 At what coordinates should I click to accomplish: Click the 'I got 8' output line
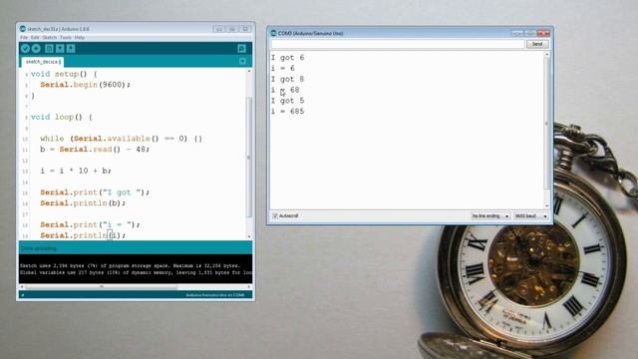pyautogui.click(x=288, y=79)
